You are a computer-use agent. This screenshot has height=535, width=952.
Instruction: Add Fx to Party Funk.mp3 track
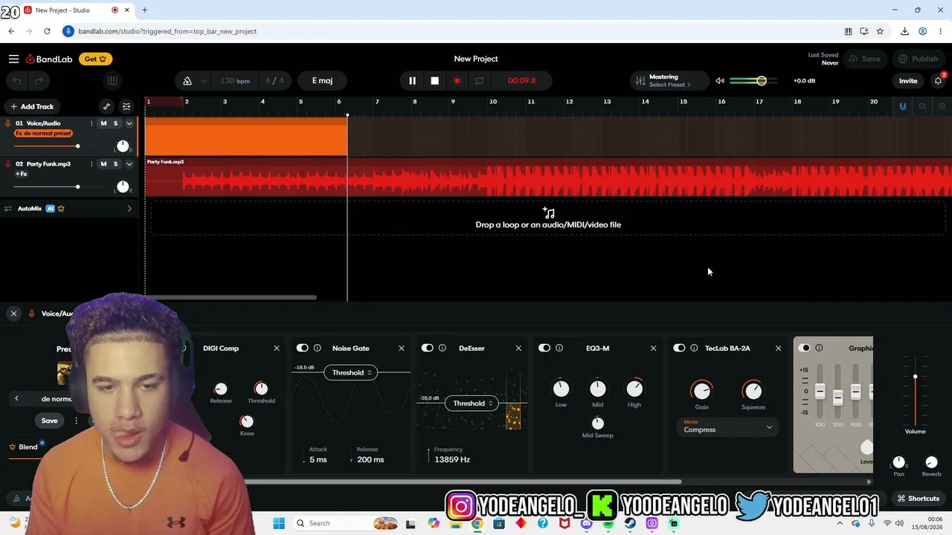22,174
